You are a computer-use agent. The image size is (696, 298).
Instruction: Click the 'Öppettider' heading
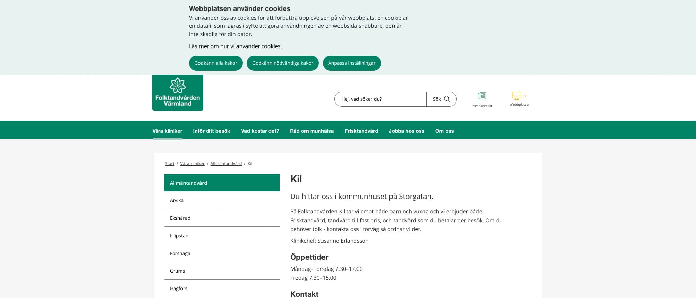309,257
